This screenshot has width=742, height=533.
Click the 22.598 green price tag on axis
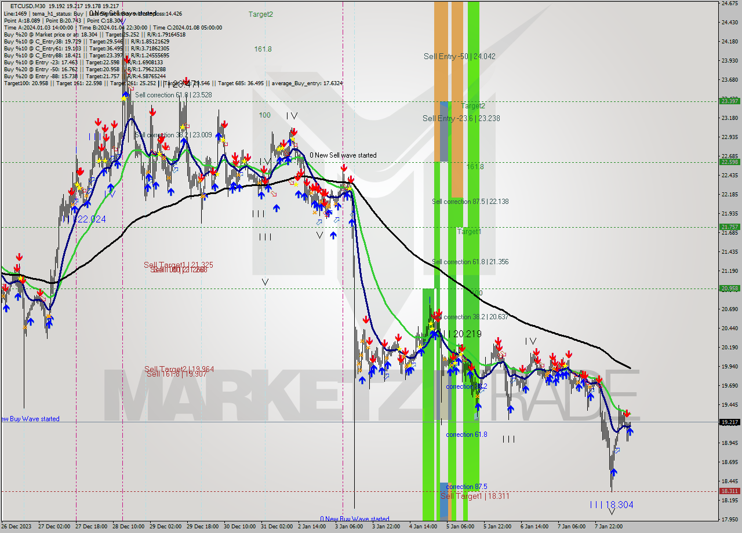pyautogui.click(x=729, y=162)
